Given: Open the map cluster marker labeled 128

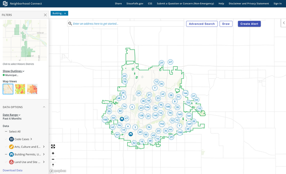Looking at the screenshot, I should 141,115.
